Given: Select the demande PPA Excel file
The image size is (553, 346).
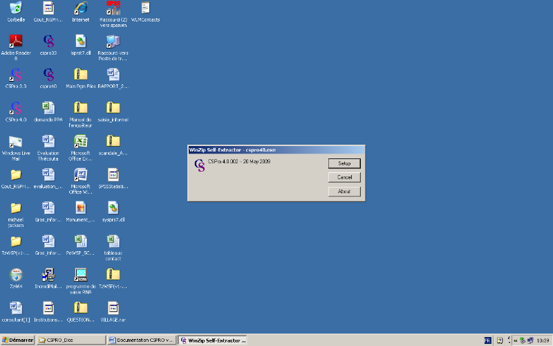Looking at the screenshot, I should pyautogui.click(x=48, y=111).
